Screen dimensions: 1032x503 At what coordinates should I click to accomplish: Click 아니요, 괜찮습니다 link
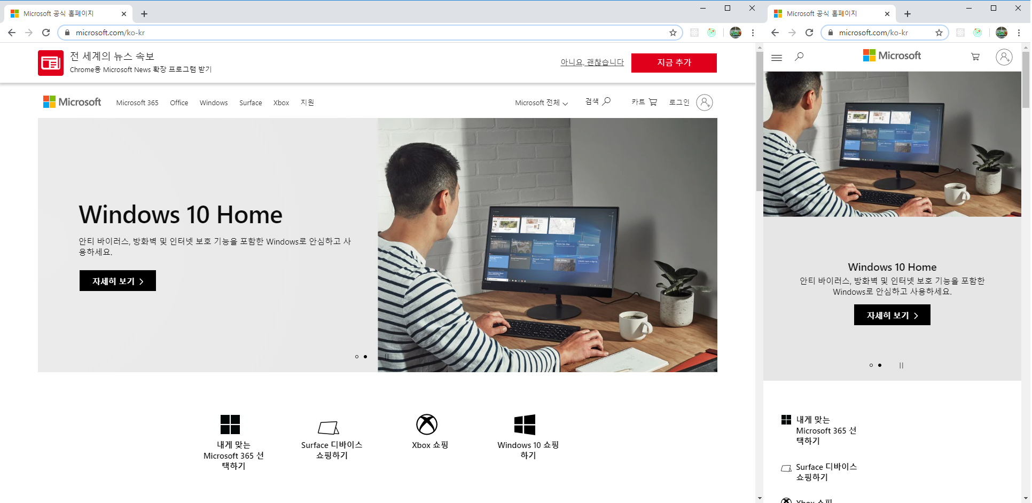click(x=592, y=62)
